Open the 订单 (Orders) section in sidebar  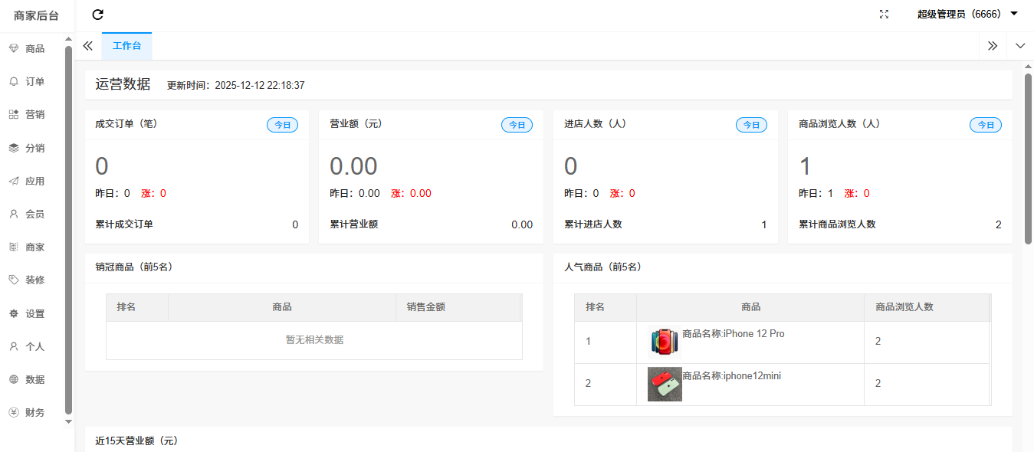[x=34, y=81]
